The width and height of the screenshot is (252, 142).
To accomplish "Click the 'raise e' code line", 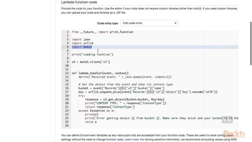I will pos(91,122).
